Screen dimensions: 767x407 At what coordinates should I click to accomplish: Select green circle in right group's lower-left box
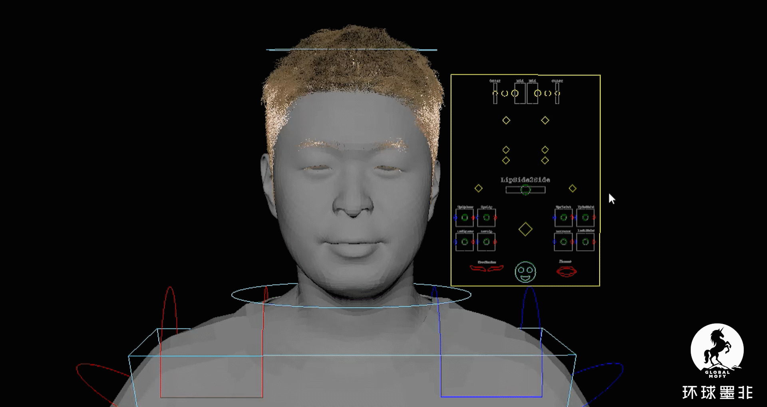[x=563, y=242]
